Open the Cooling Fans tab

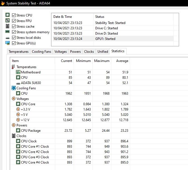41,52
